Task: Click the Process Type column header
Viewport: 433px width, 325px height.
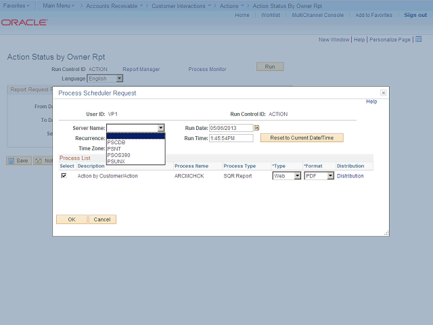Action: tap(240, 166)
